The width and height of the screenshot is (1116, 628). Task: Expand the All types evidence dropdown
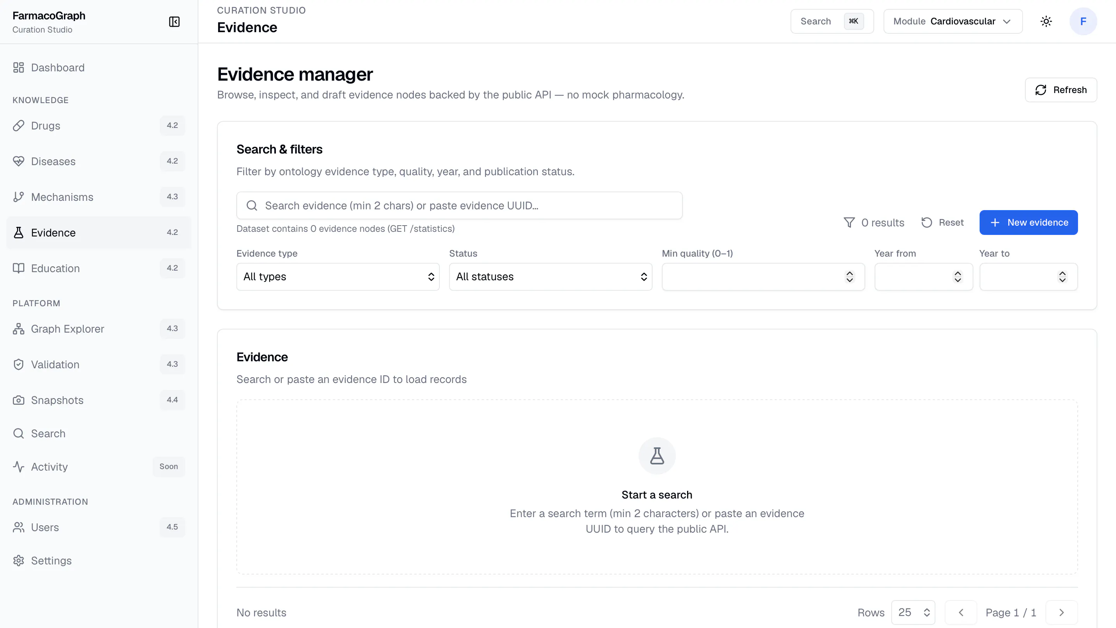click(338, 276)
